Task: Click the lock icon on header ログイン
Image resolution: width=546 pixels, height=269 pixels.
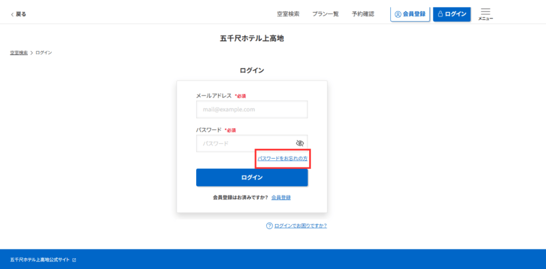Action: point(441,14)
